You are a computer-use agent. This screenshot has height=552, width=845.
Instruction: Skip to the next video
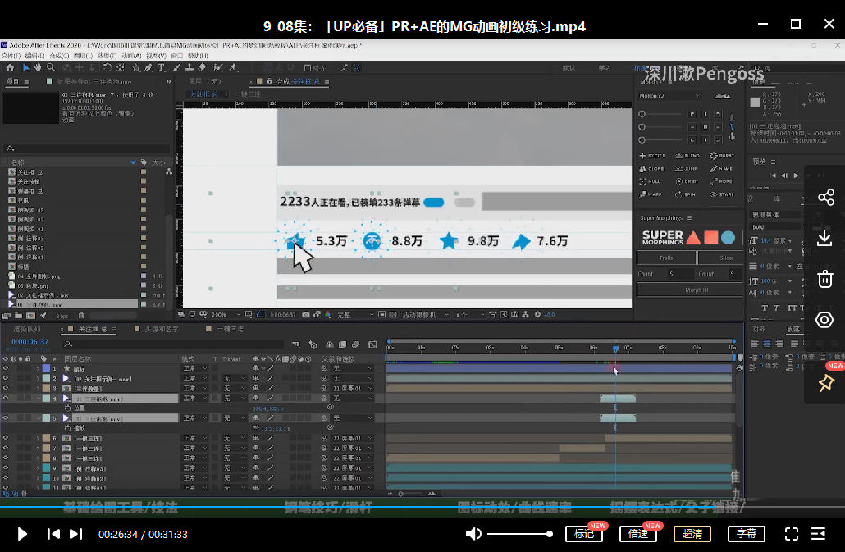tap(75, 534)
